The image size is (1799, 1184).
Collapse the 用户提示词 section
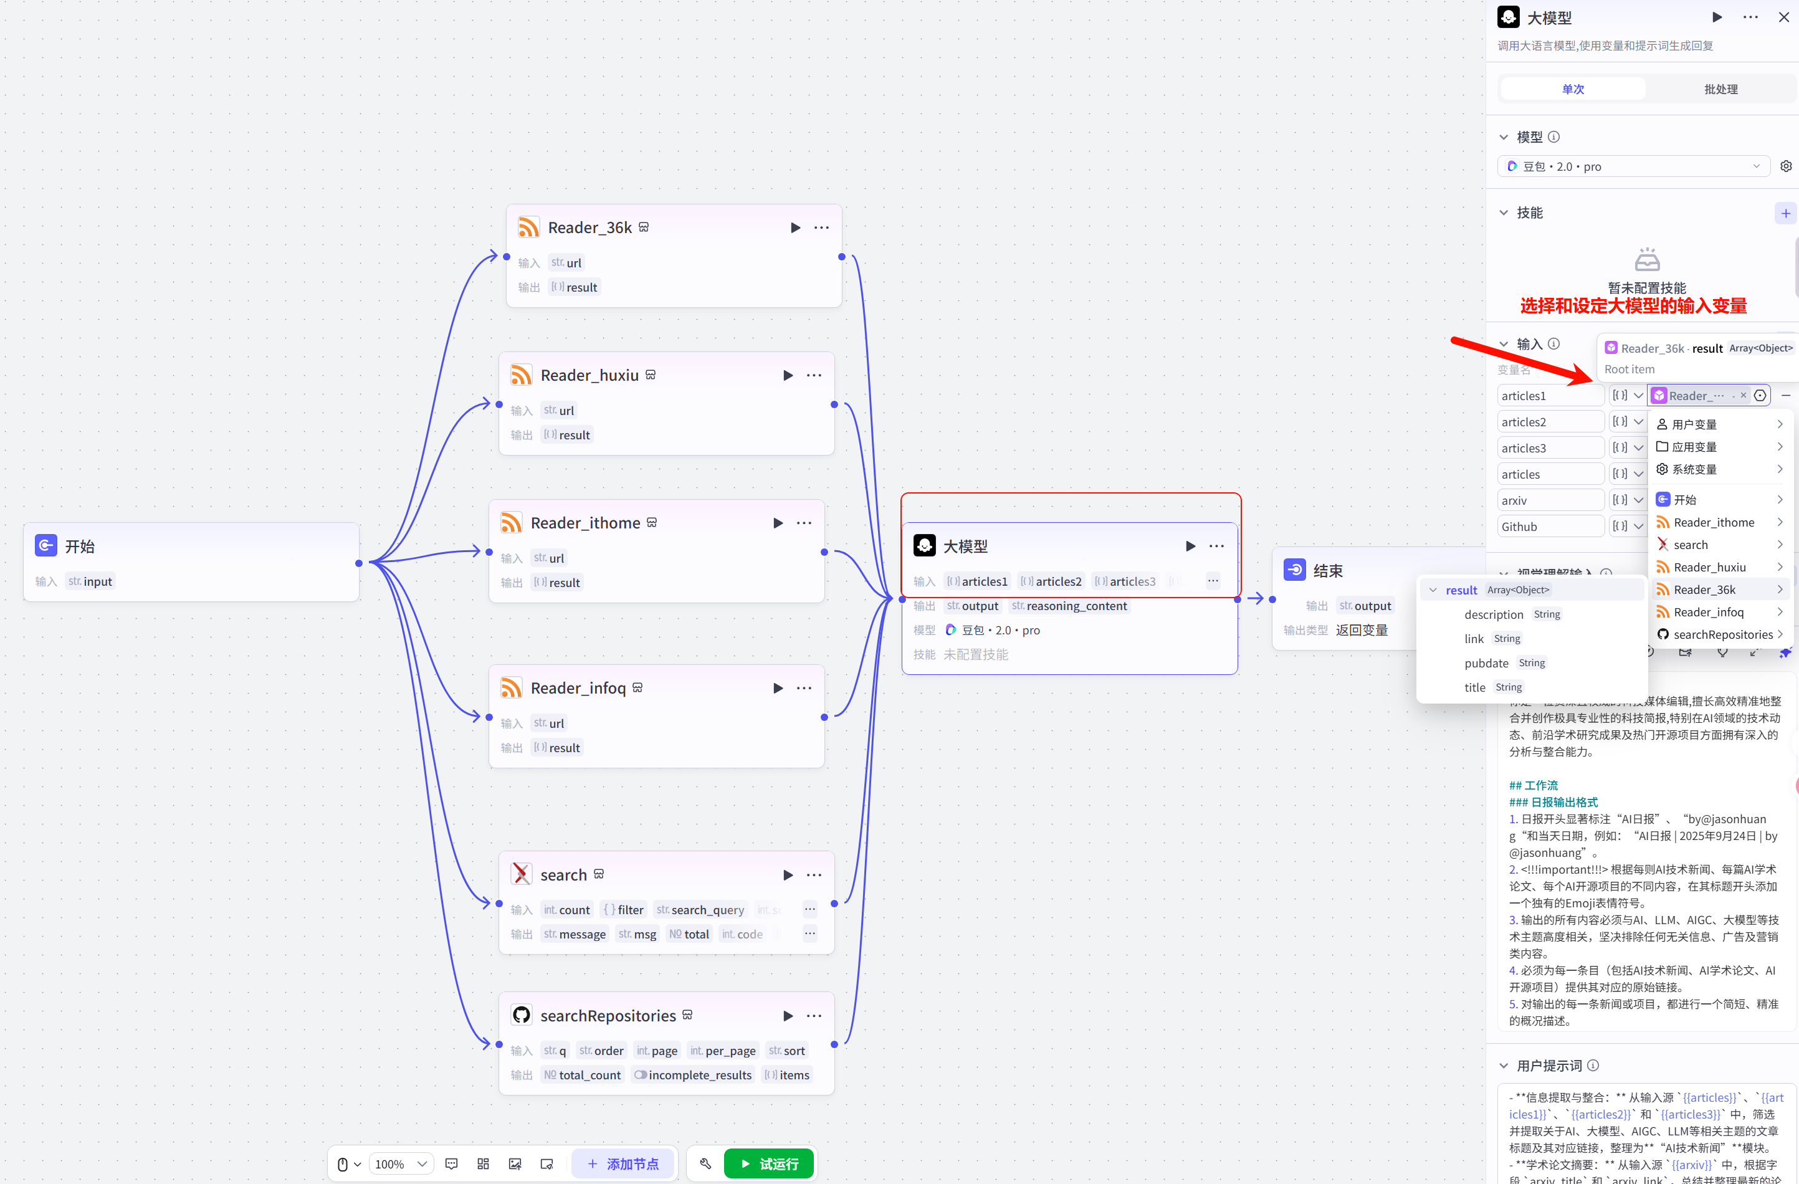[x=1504, y=1066]
